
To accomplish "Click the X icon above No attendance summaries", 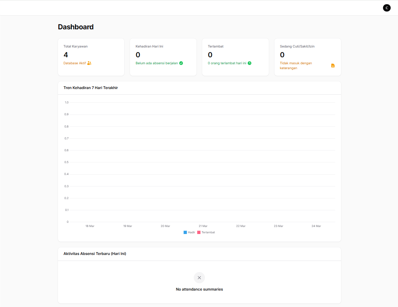I will (x=199, y=278).
